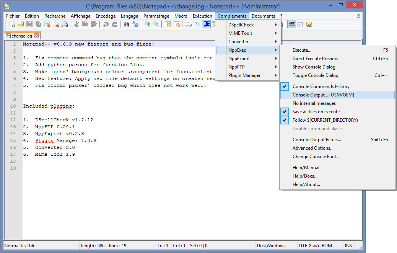The width and height of the screenshot is (397, 253).
Task: Uncheck Follow $(CURRENT_DIRECTORY) option
Action: (x=337, y=120)
